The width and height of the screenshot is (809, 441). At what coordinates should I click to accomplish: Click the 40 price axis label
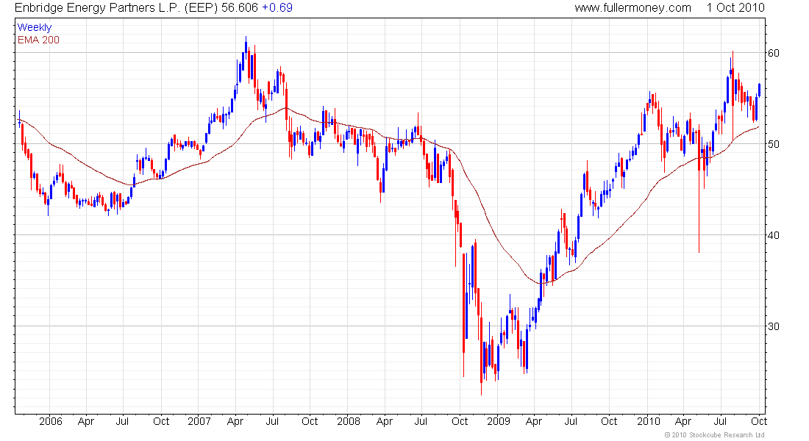774,235
